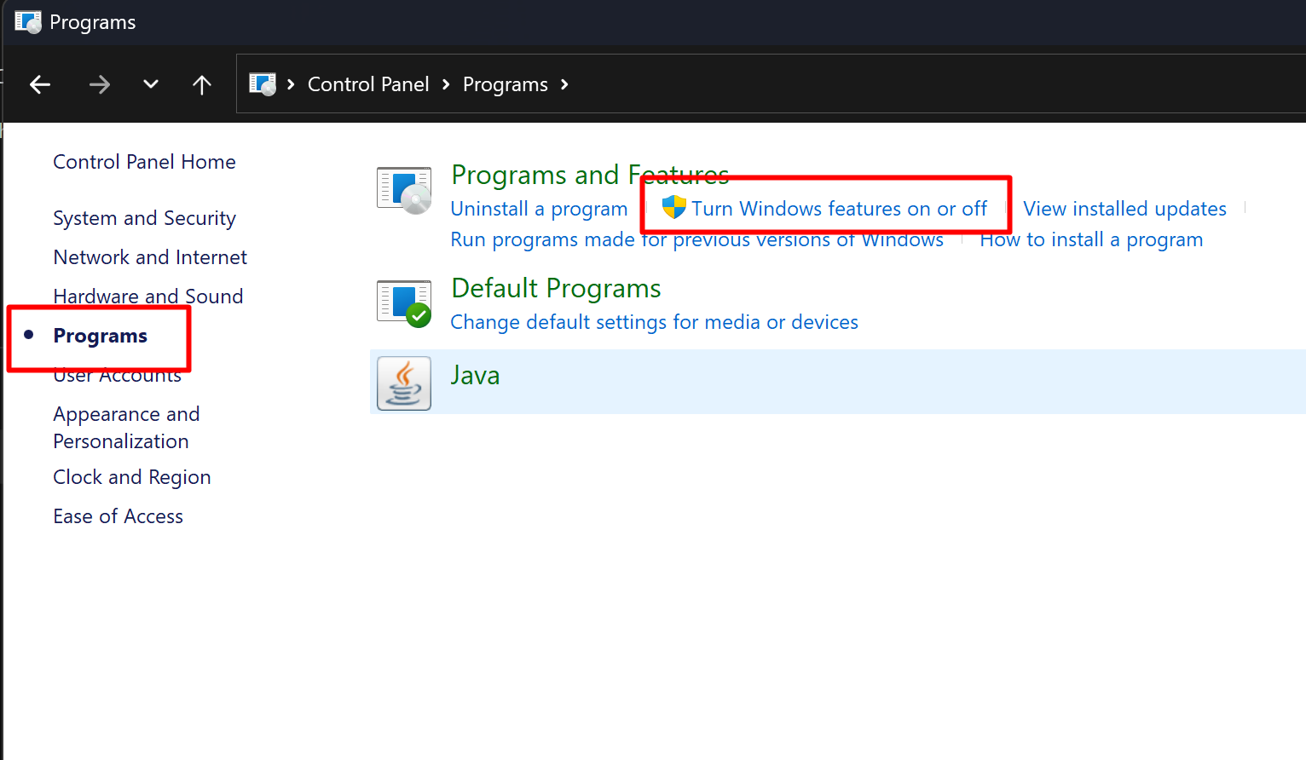Click the Programs and Features icon

coord(404,190)
